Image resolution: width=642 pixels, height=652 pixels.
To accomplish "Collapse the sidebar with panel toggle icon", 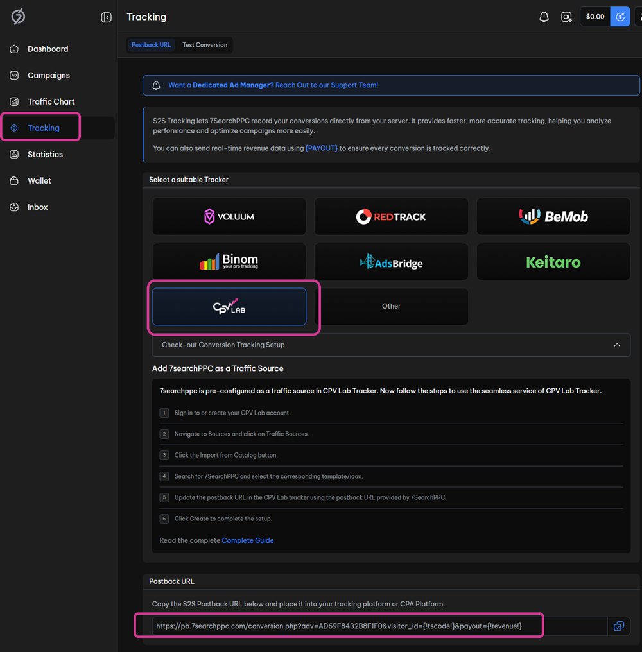I will point(106,17).
